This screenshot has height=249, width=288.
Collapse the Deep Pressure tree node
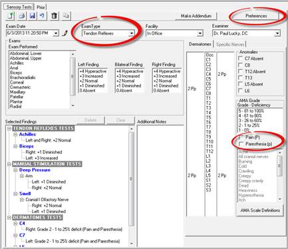point(15,170)
